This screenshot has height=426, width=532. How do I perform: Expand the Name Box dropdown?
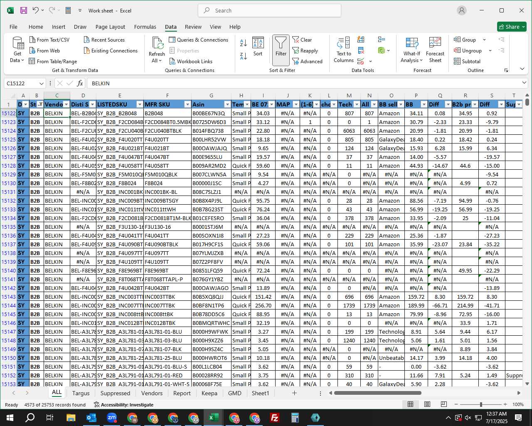41,83
